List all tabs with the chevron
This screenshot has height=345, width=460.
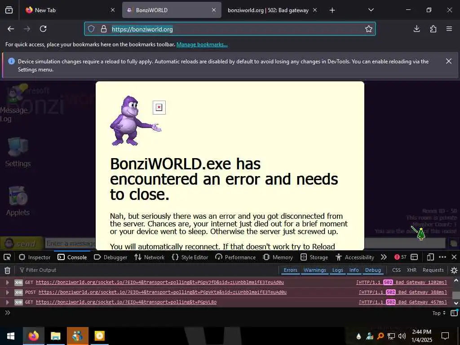(371, 10)
